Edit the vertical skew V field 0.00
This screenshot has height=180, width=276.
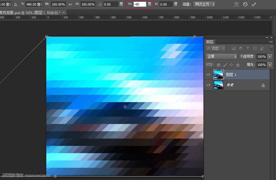pyautogui.click(x=166, y=4)
